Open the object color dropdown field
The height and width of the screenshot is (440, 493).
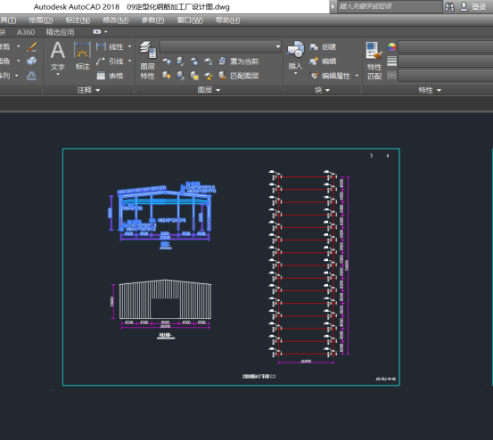pos(446,47)
